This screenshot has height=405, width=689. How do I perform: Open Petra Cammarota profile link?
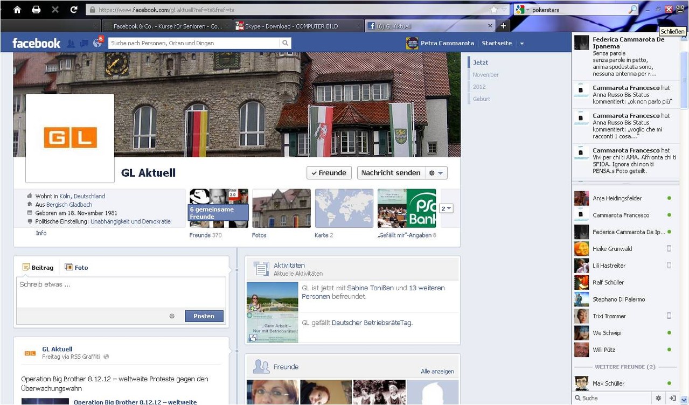coord(447,43)
